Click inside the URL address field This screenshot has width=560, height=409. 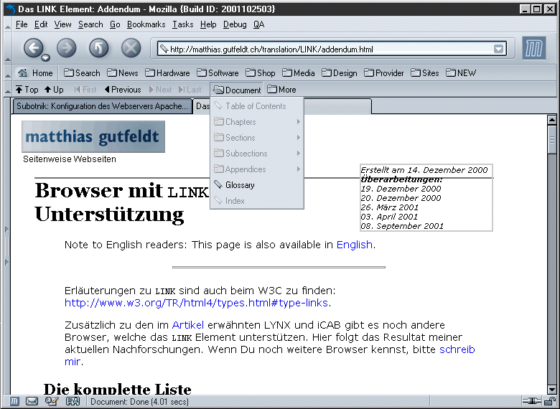(330, 50)
